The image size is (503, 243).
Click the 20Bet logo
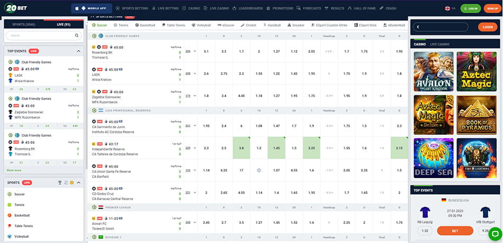[15, 8]
